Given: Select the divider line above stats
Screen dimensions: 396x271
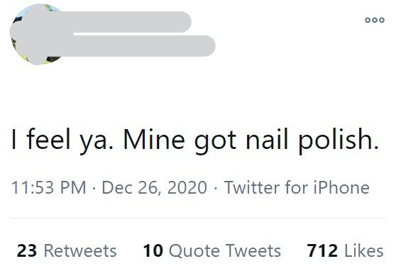Looking at the screenshot, I should coord(199,218).
